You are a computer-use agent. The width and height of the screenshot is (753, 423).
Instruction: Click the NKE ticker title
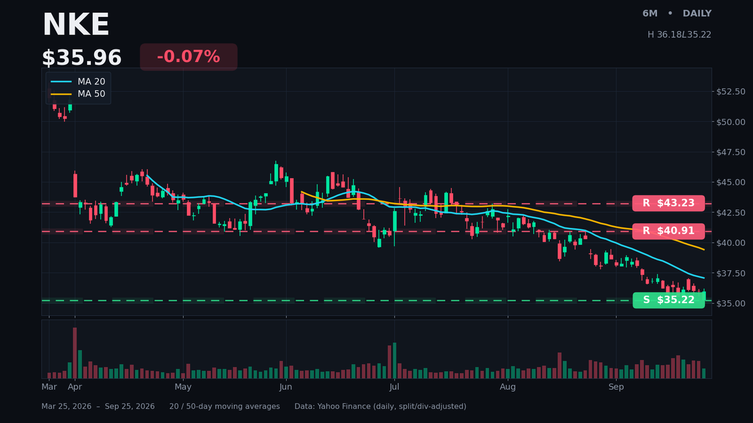coord(76,26)
